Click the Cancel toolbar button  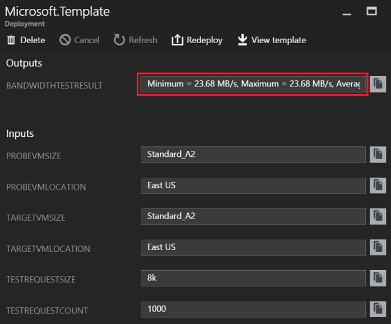[80, 40]
